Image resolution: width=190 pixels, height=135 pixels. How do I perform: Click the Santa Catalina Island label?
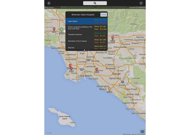click(65, 118)
